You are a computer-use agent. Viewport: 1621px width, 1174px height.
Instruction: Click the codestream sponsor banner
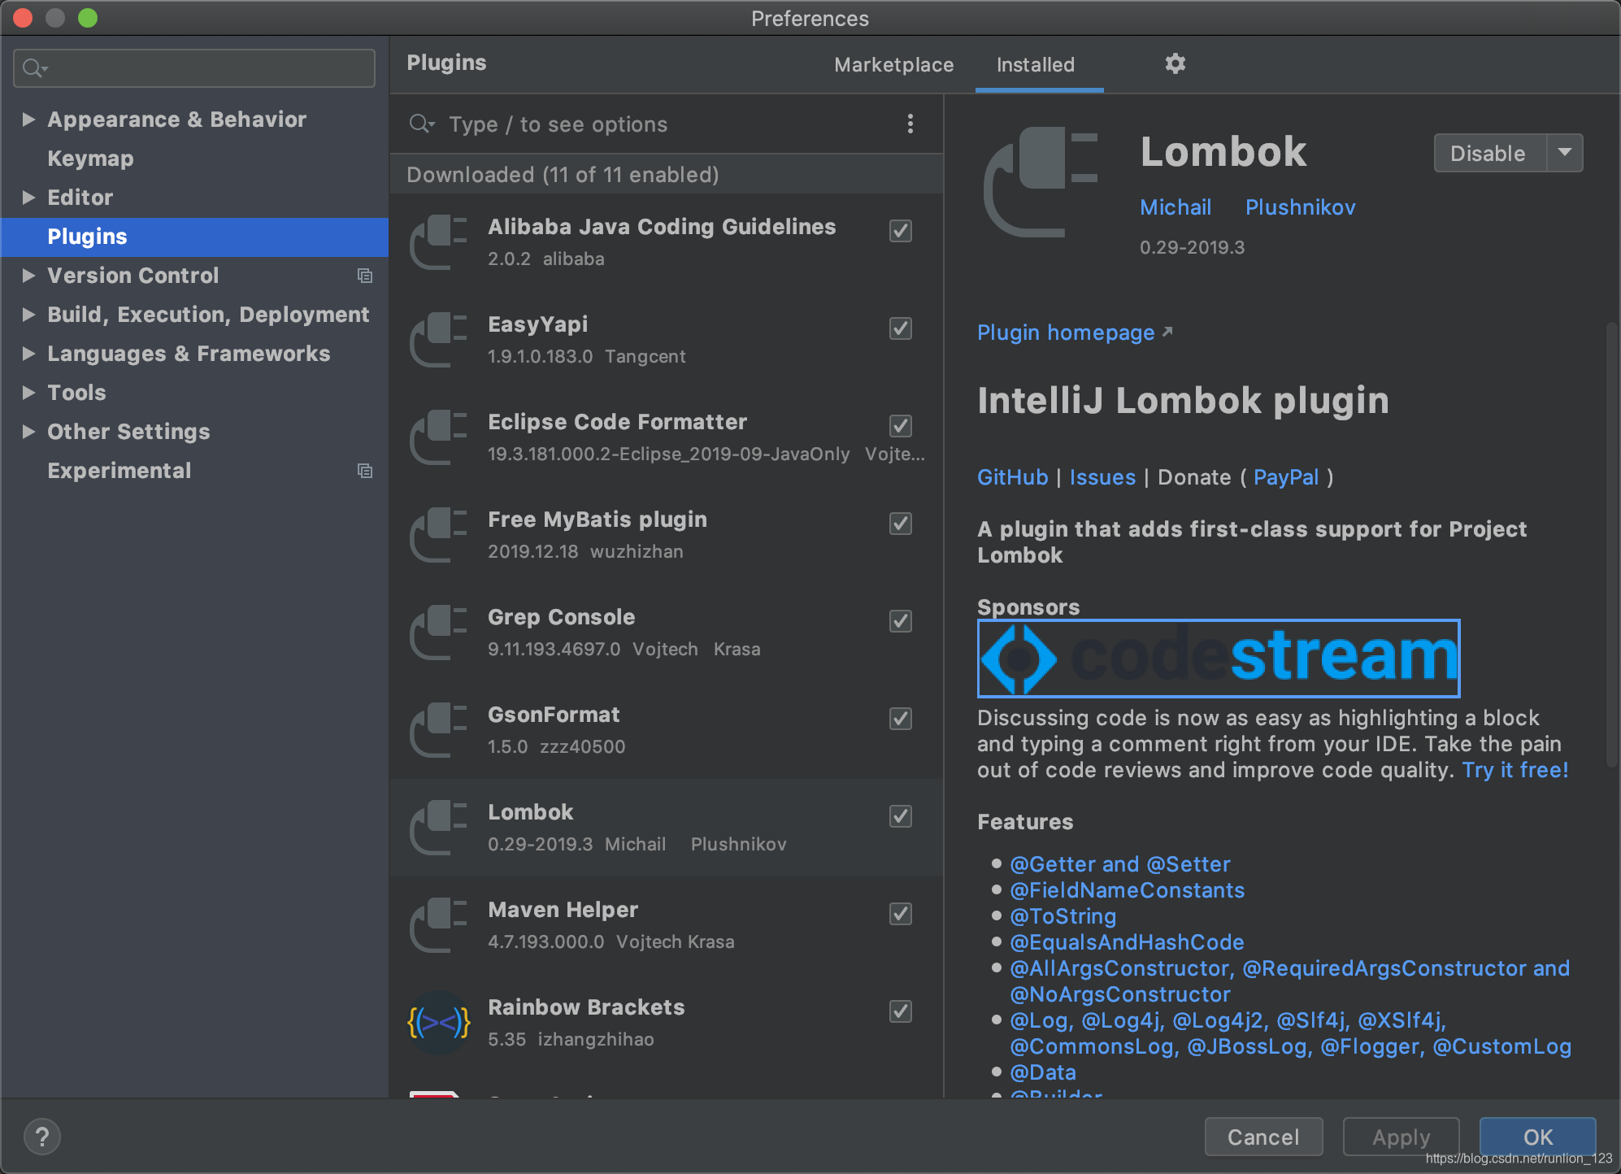tap(1219, 659)
